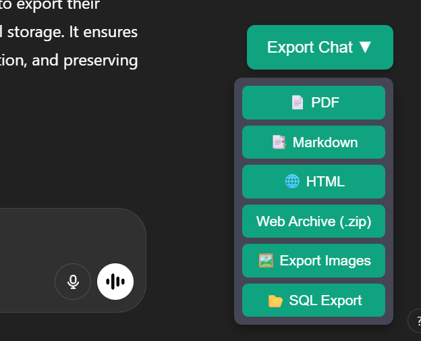Click the Markdown notepad icon

click(278, 142)
